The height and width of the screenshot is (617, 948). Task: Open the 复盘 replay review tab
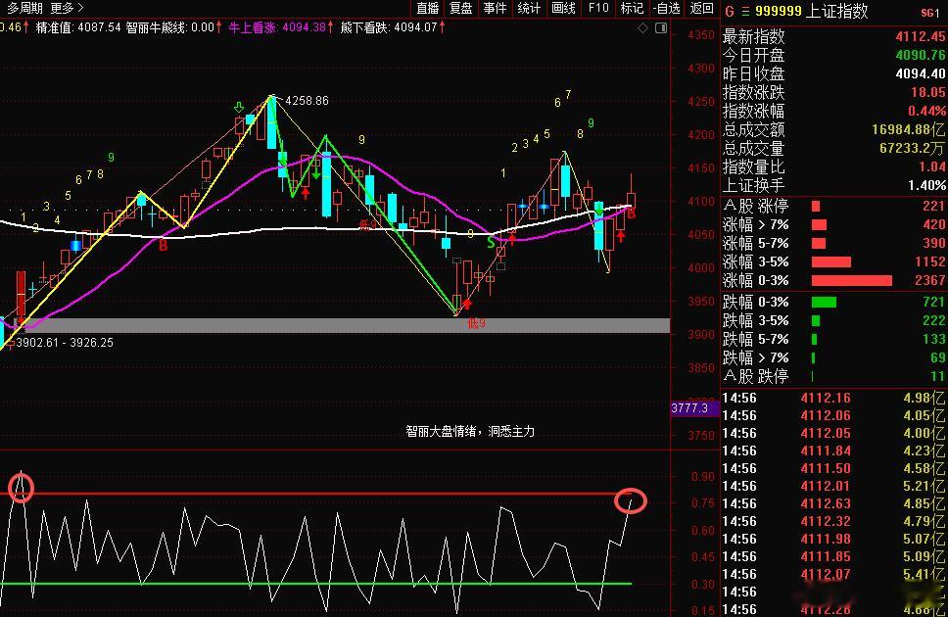click(x=460, y=8)
